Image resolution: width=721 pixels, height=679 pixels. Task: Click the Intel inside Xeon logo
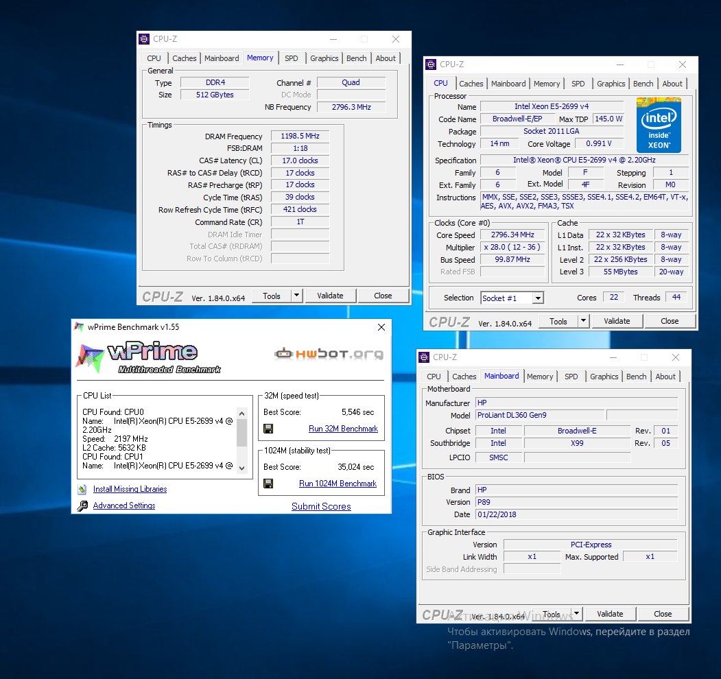click(x=659, y=125)
